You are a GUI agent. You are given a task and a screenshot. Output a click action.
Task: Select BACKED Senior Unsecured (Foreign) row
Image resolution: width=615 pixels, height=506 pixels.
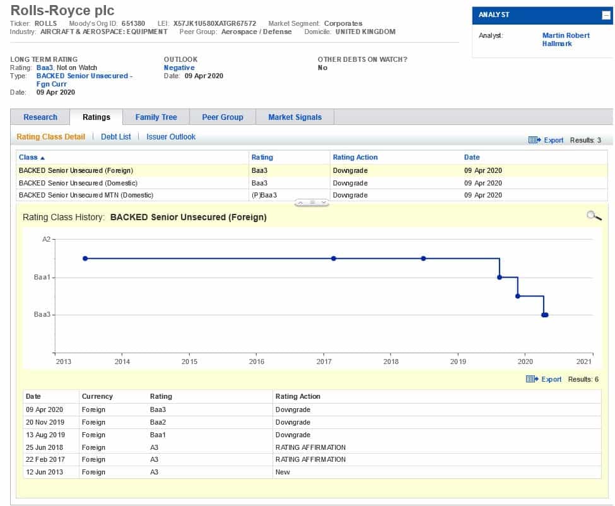[x=312, y=170]
